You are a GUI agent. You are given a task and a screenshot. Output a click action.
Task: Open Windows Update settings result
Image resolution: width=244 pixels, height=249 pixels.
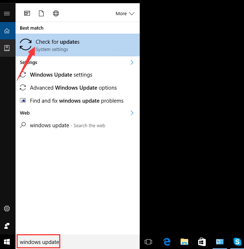pos(61,75)
